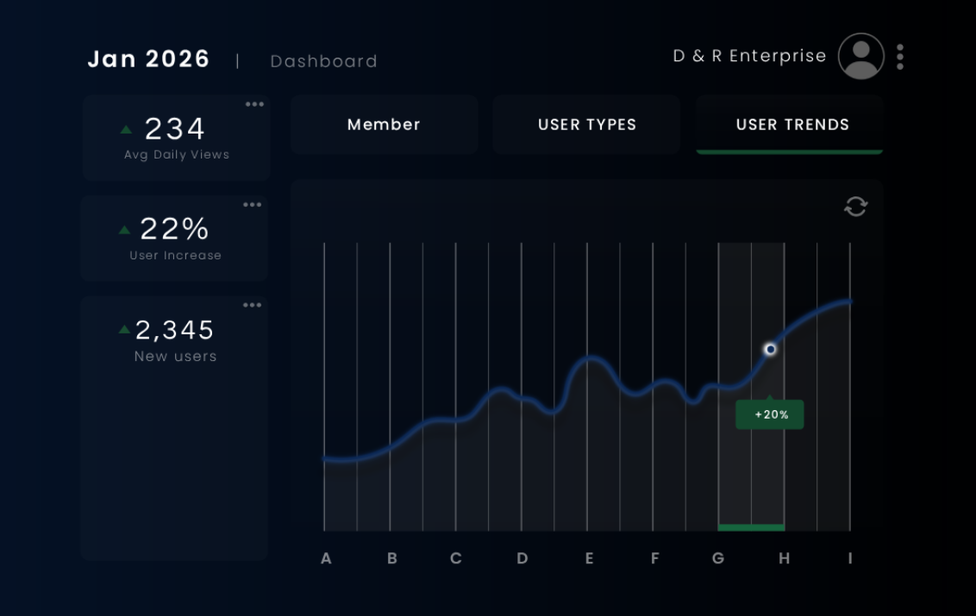
Task: Click green up arrow beside 22%
Action: tap(124, 230)
